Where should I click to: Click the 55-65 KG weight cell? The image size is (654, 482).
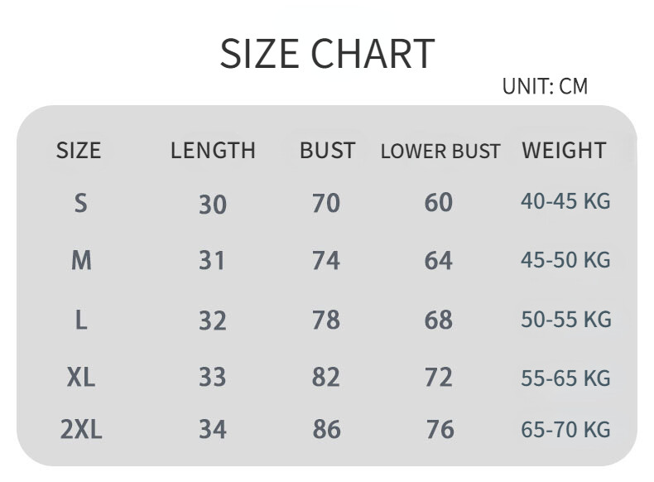pos(565,378)
